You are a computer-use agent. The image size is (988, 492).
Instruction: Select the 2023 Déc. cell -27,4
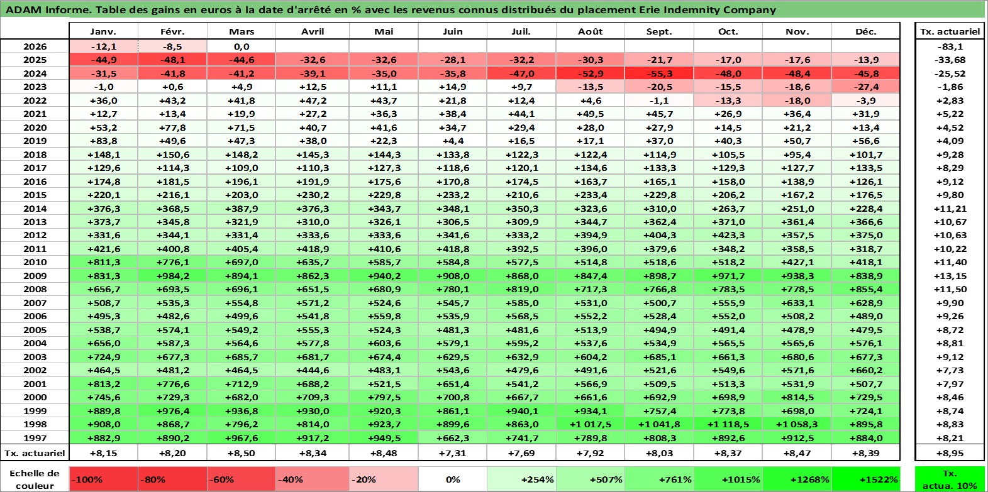pyautogui.click(x=866, y=87)
